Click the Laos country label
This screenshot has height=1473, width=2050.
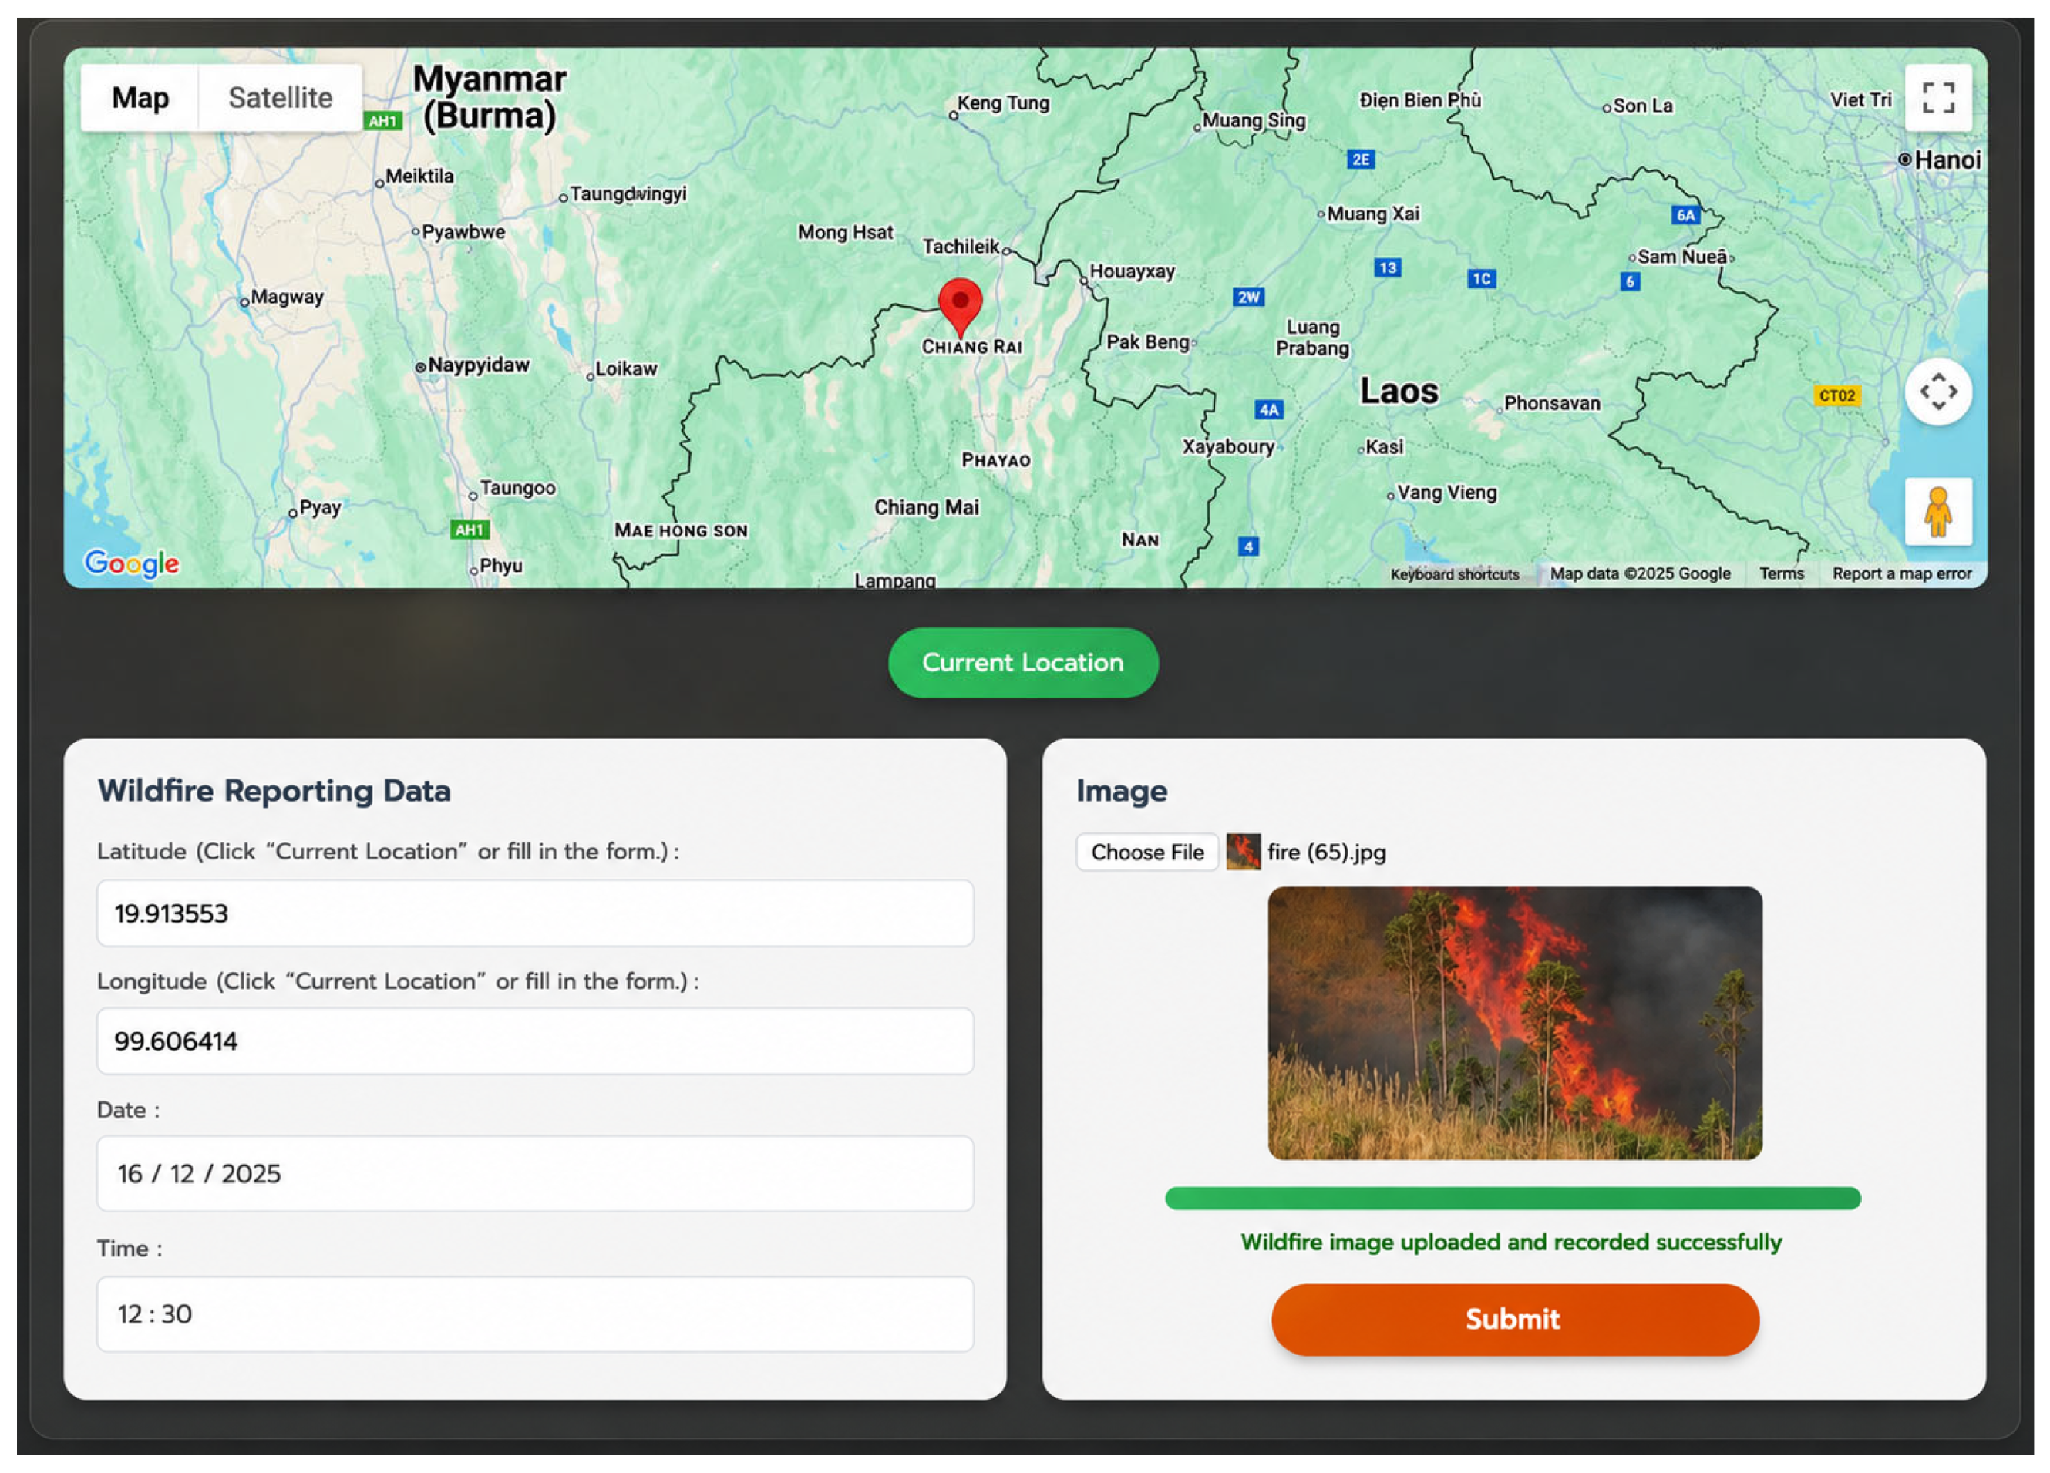(x=1399, y=392)
